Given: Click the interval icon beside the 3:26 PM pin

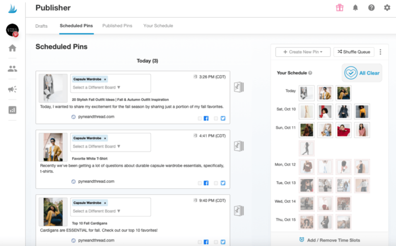Looking at the screenshot, I should click(239, 87).
